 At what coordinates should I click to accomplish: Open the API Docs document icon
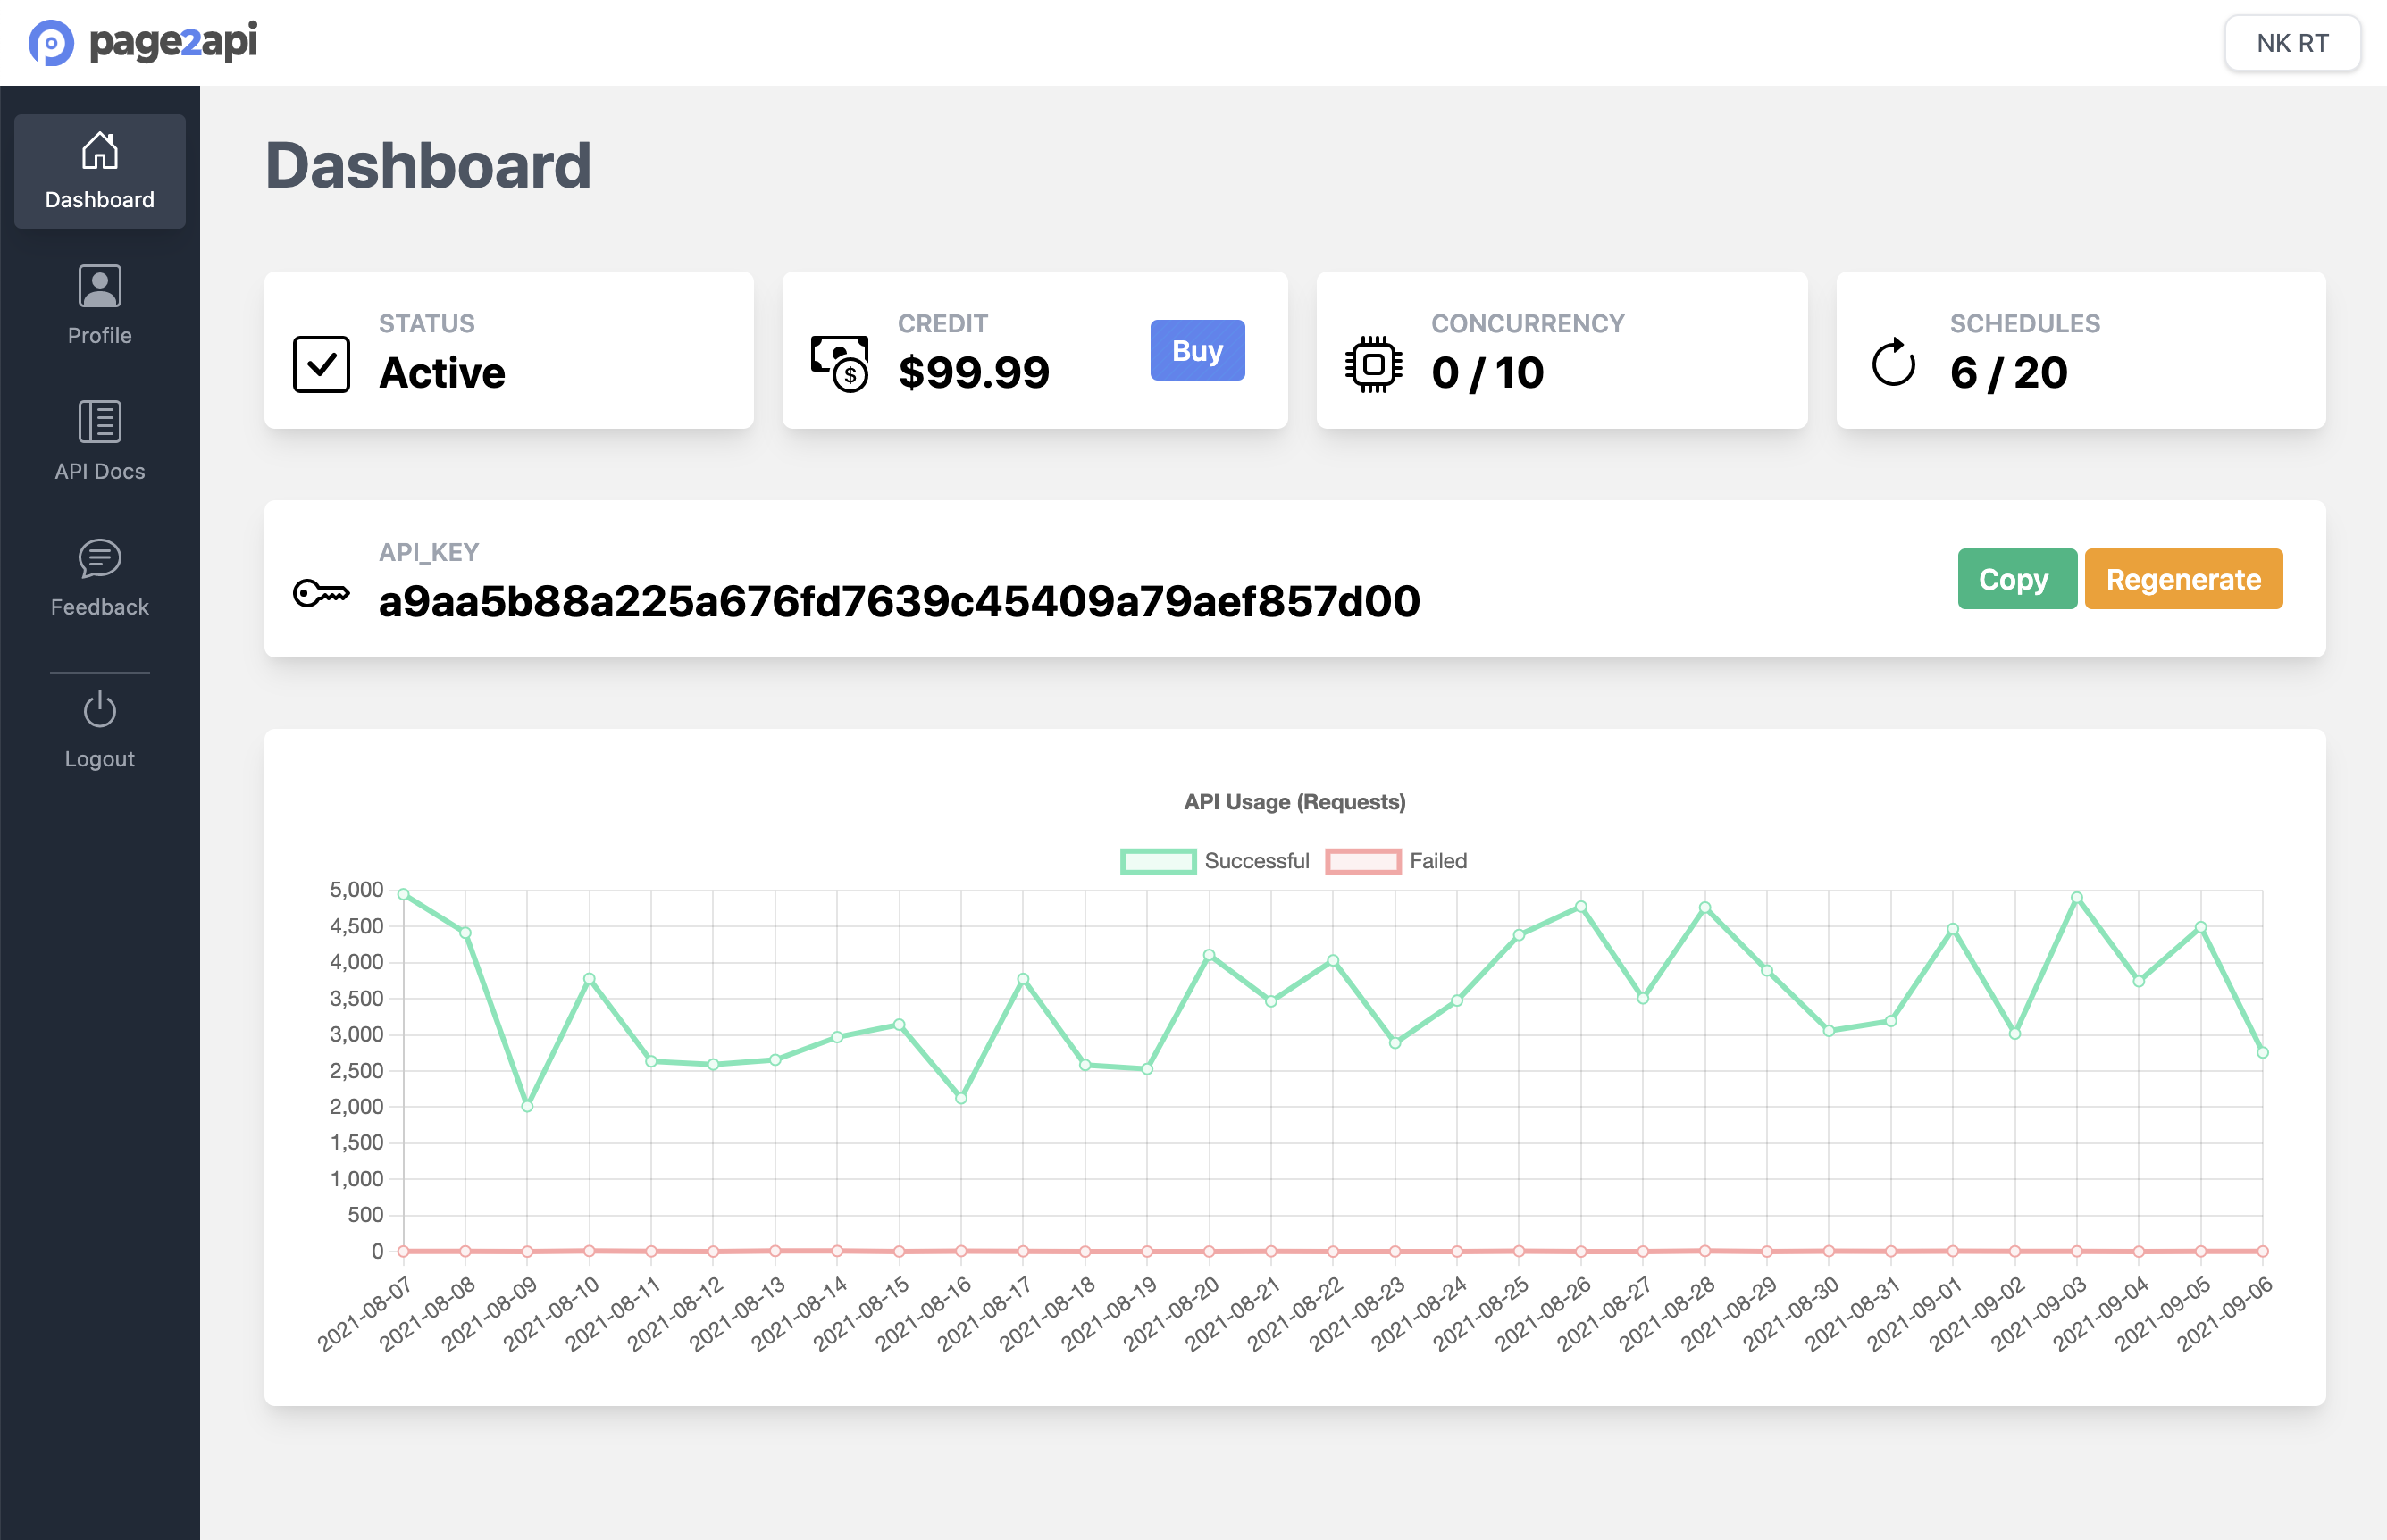99,422
